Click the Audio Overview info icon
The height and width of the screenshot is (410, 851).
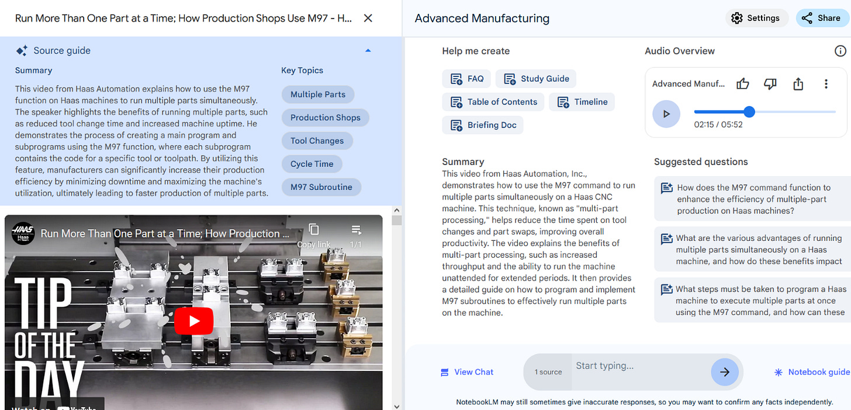(840, 51)
